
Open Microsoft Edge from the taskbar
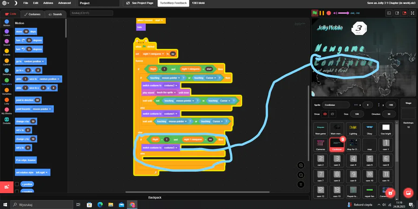[x=100, y=205]
